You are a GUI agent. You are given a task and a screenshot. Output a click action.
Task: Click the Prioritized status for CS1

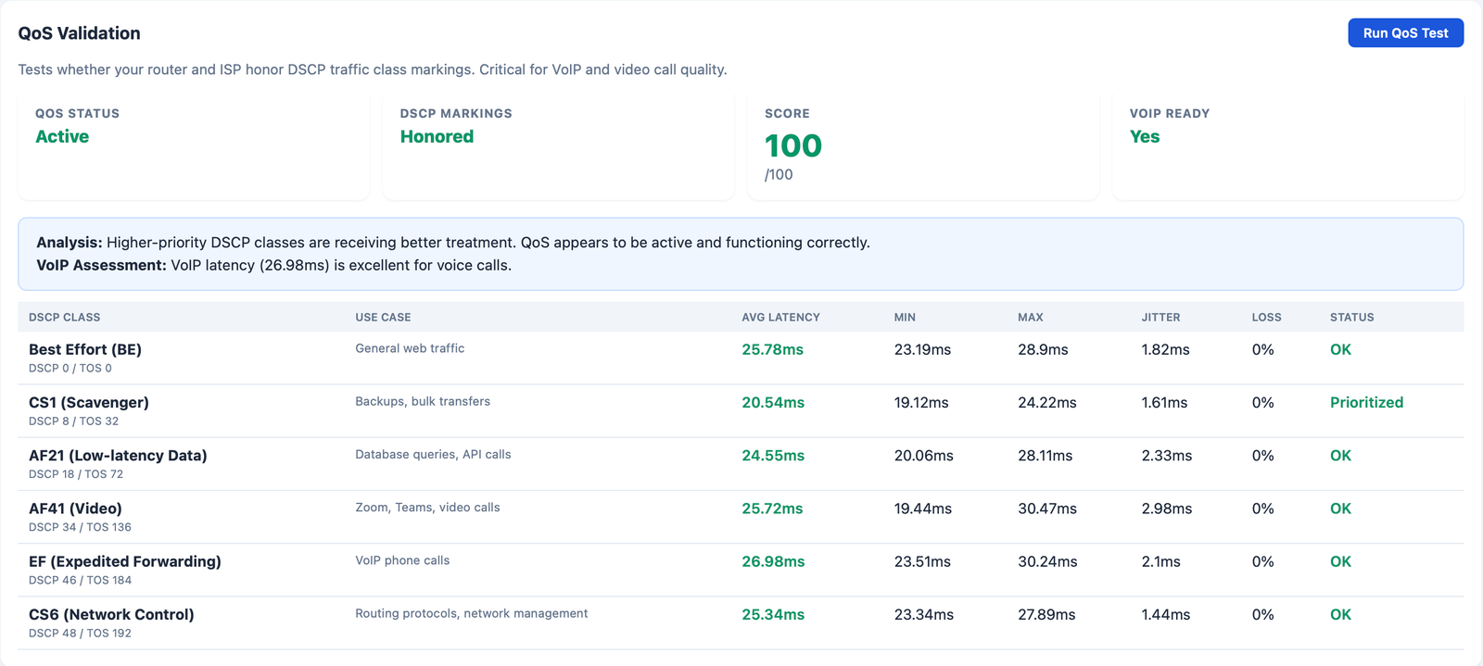tap(1366, 403)
